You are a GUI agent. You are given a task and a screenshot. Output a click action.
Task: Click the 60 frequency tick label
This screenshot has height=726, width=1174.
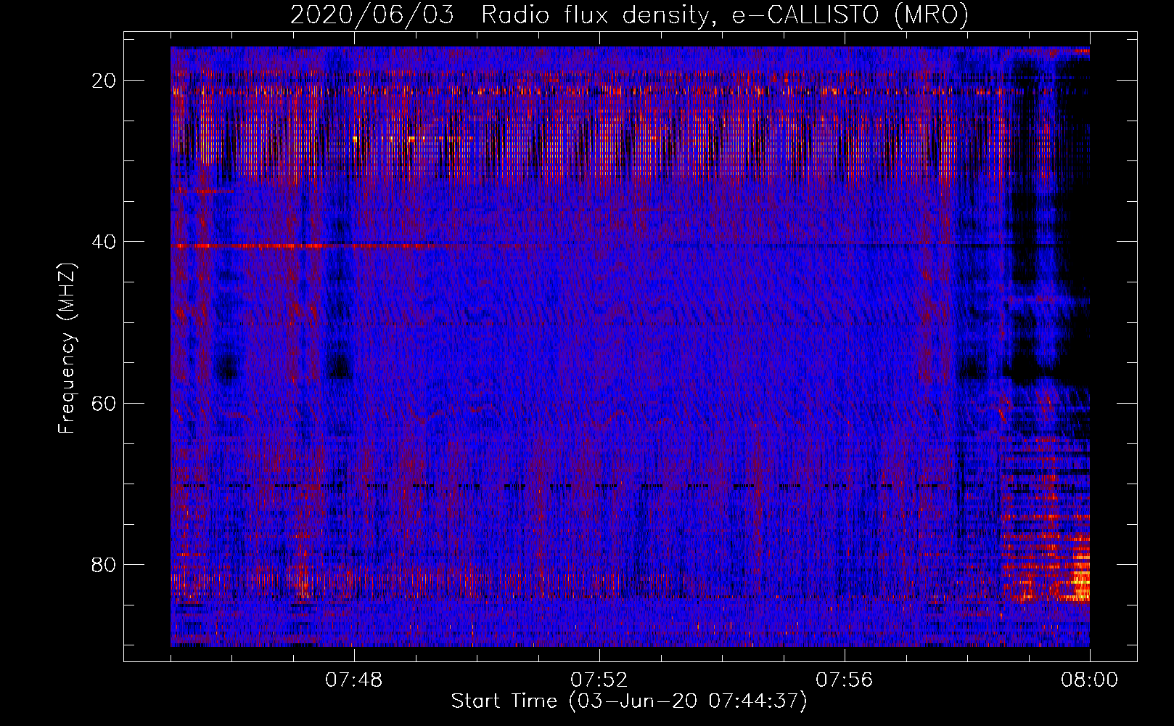104,403
